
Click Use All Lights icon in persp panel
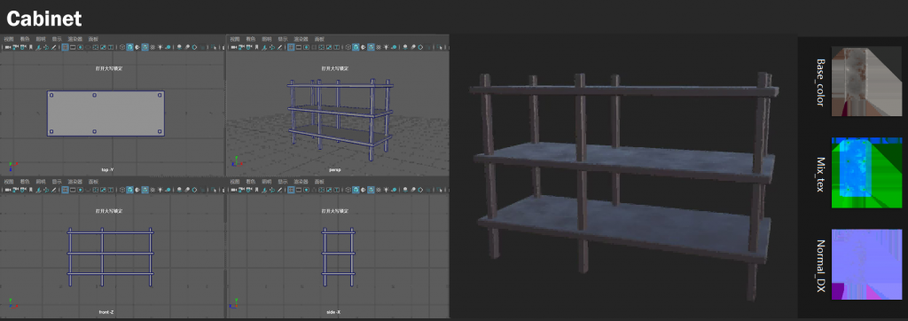[x=387, y=48]
